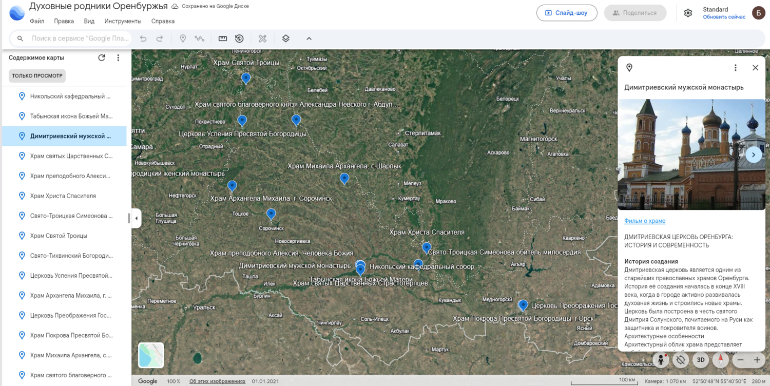Click the Pegman Street View icon
This screenshot has height=386, width=770.
[661, 360]
